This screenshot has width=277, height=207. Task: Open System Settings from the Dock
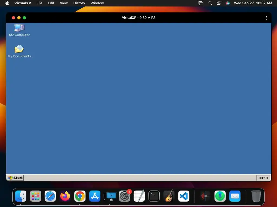click(x=124, y=196)
